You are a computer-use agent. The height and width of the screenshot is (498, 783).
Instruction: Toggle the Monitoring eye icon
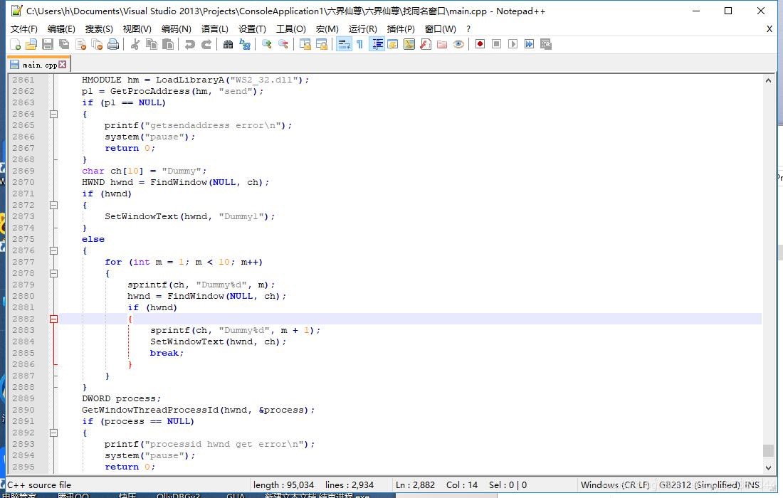tap(458, 44)
